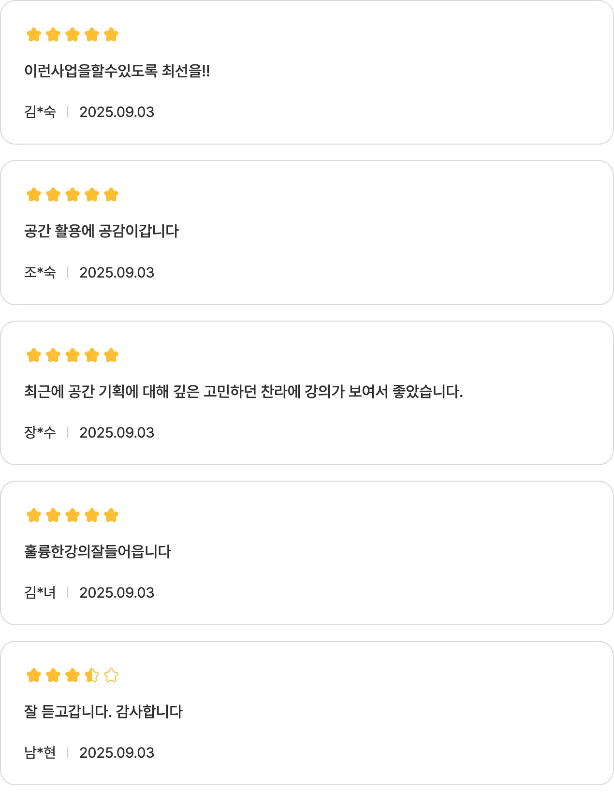
Task: Click fifth star in 장*수 review
Action: pos(111,355)
